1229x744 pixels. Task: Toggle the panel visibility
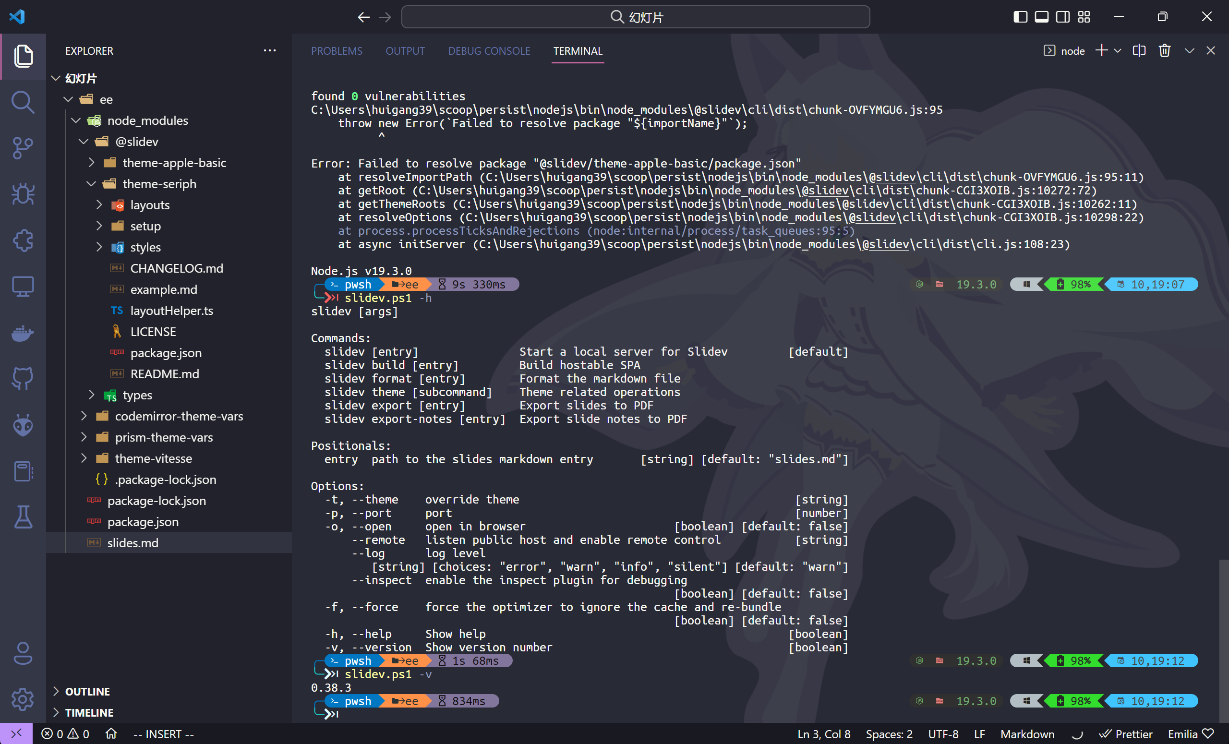(x=1041, y=16)
